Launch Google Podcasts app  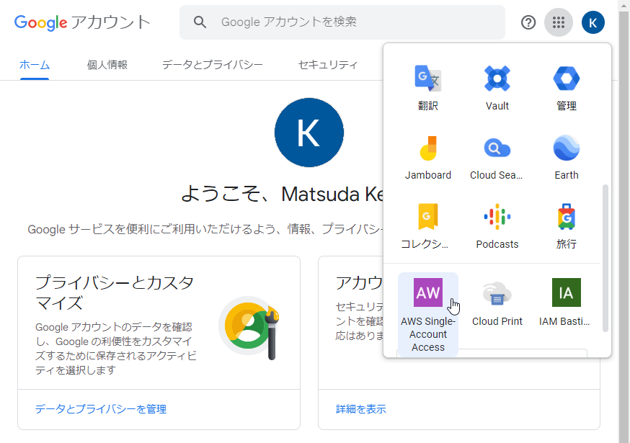click(497, 226)
